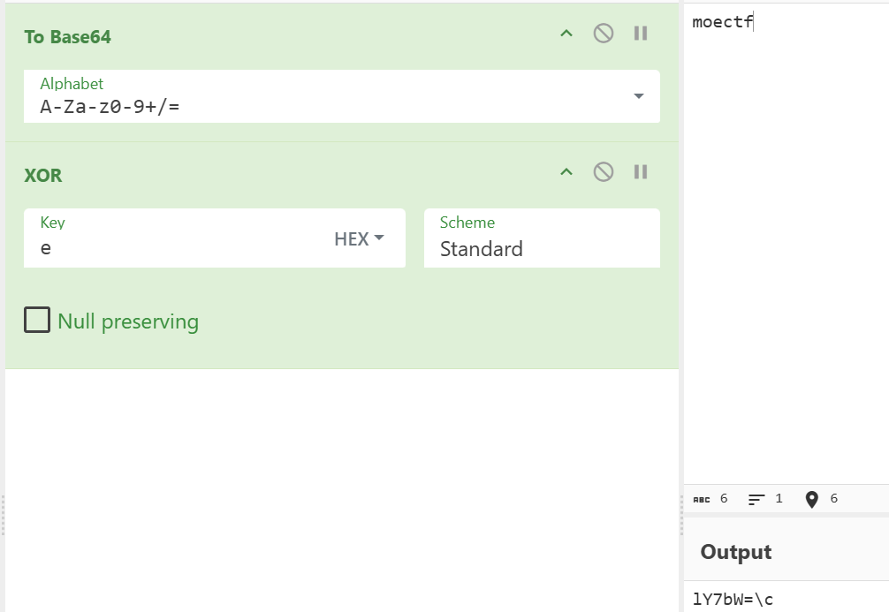This screenshot has width=889, height=612.
Task: Click the Output panel header
Action: click(x=736, y=552)
